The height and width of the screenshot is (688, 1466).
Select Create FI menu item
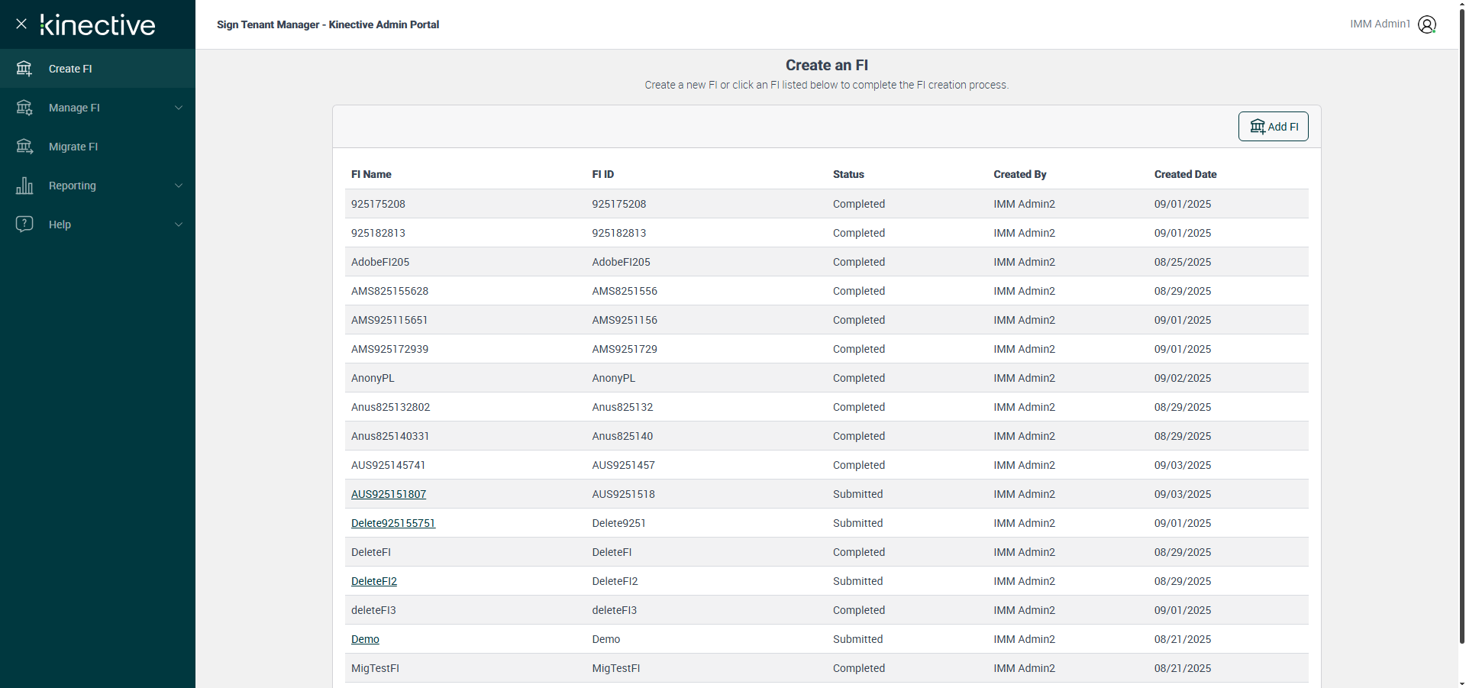tap(70, 69)
